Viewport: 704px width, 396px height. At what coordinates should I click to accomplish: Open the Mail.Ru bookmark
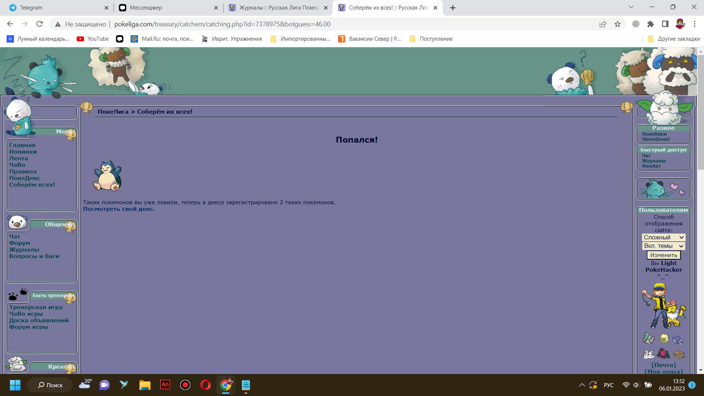click(162, 39)
